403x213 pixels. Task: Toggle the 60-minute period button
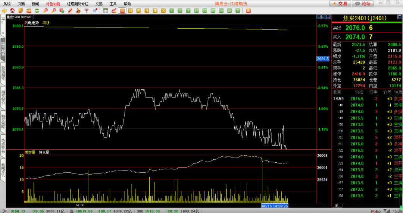(213, 11)
